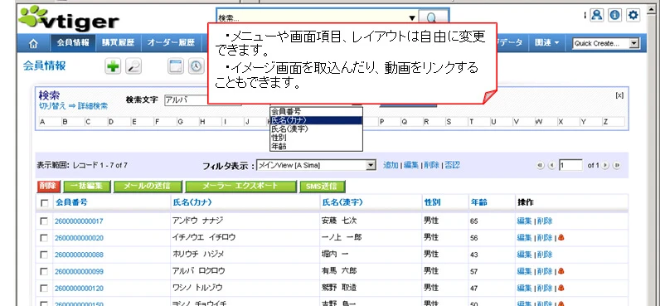Image resolution: width=660 pixels, height=306 pixels.
Task: Switch to the 購買履歴 tab
Action: 118,43
